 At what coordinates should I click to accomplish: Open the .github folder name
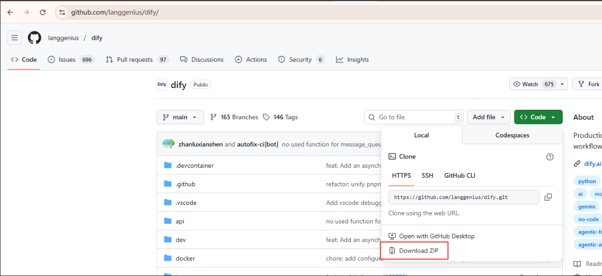(x=185, y=184)
